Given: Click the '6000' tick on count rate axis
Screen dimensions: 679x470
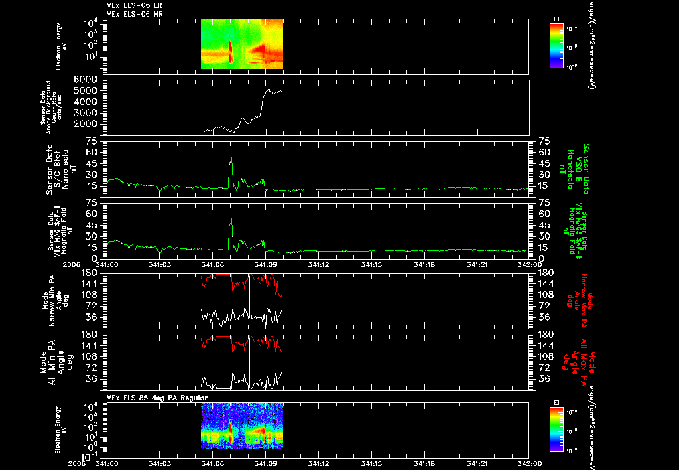Looking at the screenshot, I should click(x=86, y=80).
